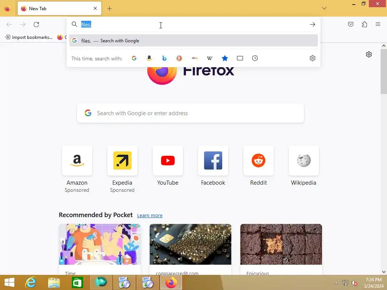Open the list all tabs chevron
This screenshot has width=387, height=290.
[x=324, y=8]
